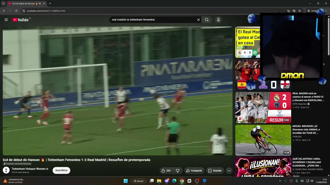Clear the YouTube search query
Image resolution: width=330 pixels, height=185 pixels.
pyautogui.click(x=199, y=20)
